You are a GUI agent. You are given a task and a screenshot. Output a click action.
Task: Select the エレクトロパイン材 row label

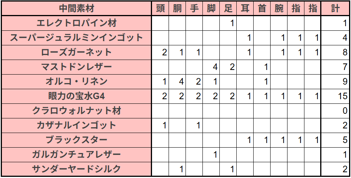point(76,23)
